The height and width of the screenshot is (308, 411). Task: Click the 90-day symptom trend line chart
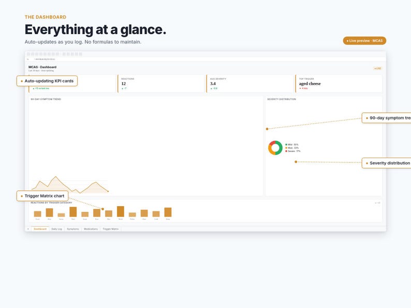click(70, 184)
